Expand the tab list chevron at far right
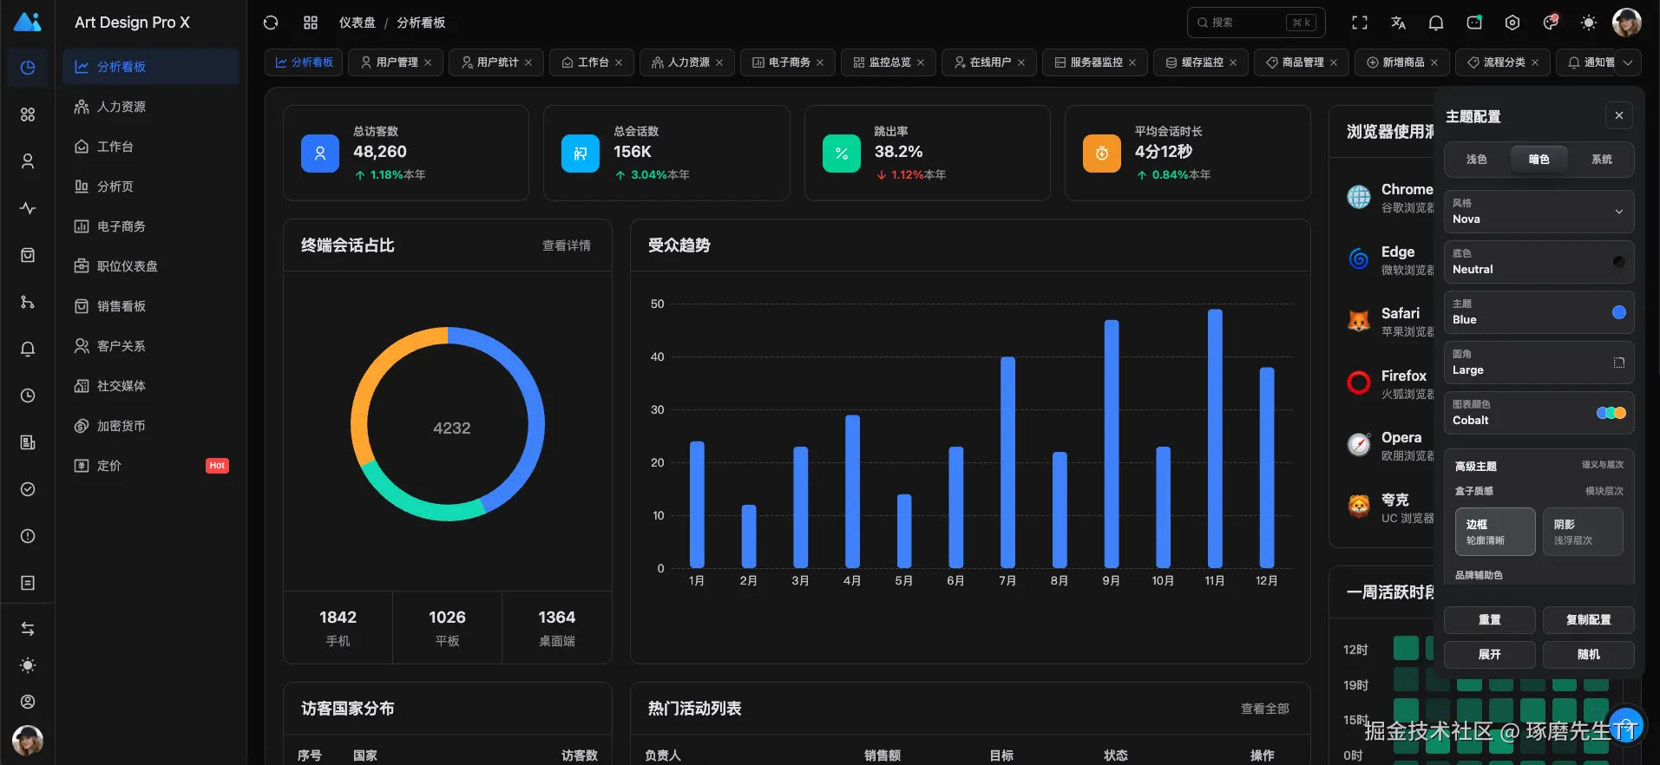1660x765 pixels. click(1629, 62)
